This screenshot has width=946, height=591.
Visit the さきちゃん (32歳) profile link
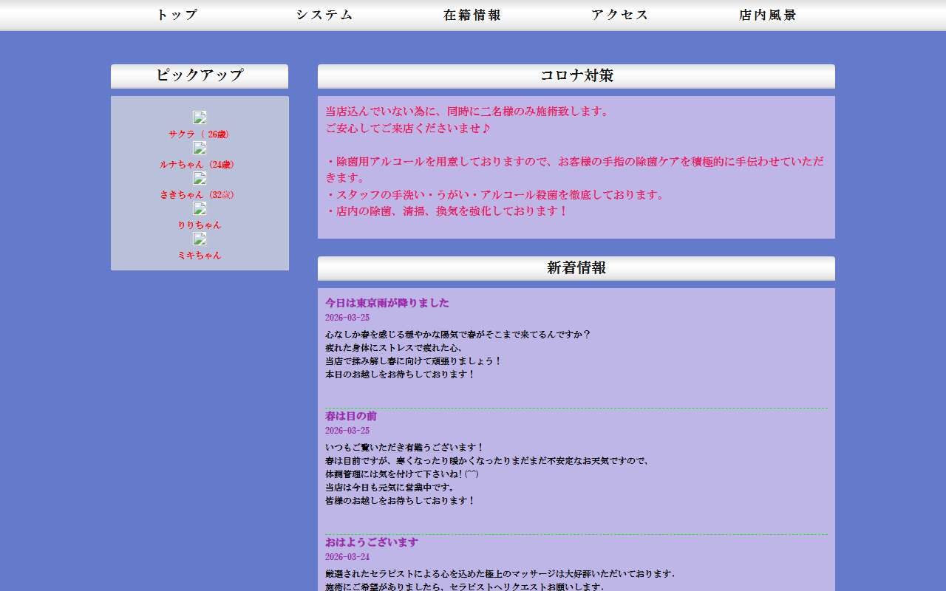[200, 195]
